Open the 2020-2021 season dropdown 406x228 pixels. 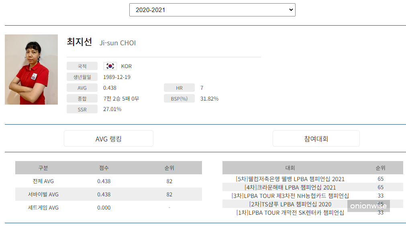(x=212, y=10)
